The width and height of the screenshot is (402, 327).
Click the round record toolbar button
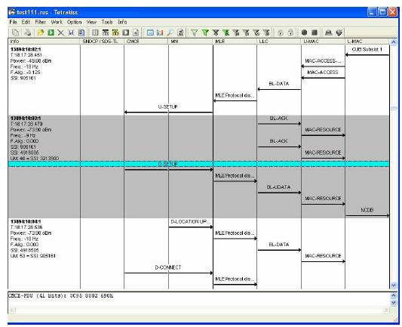[304, 32]
